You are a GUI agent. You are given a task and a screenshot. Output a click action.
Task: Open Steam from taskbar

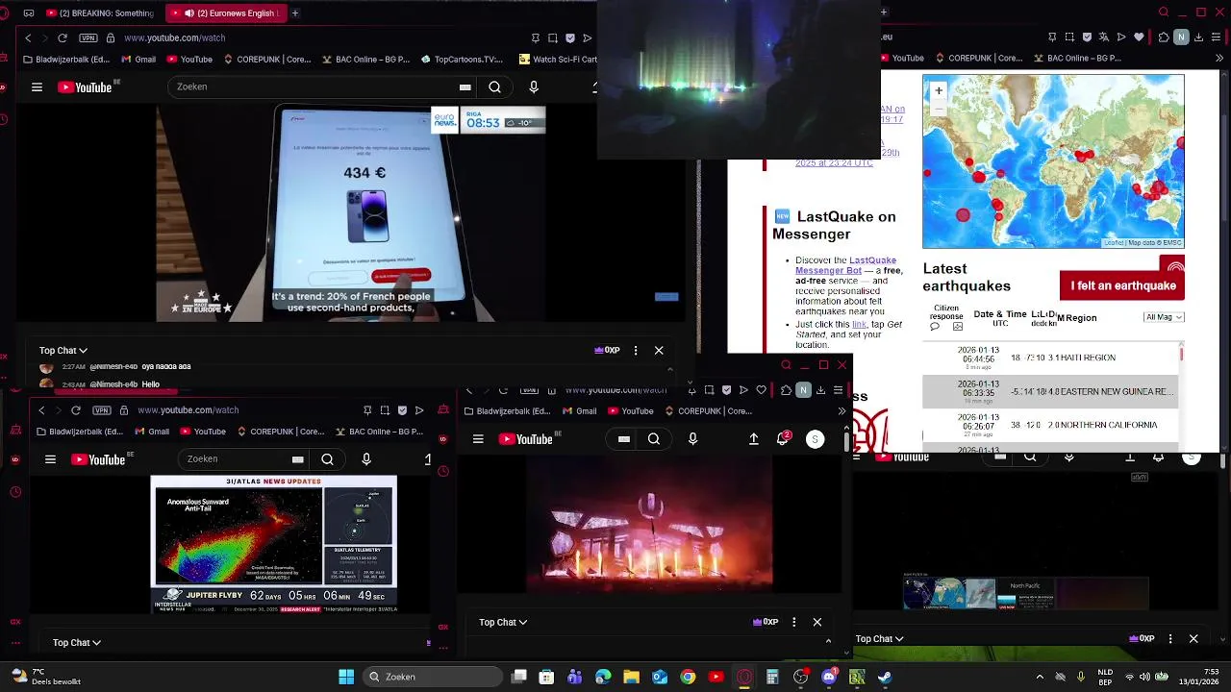point(885,677)
